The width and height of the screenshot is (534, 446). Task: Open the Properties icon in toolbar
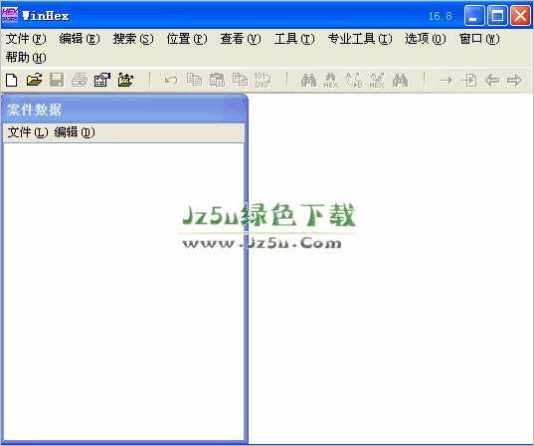pyautogui.click(x=102, y=81)
